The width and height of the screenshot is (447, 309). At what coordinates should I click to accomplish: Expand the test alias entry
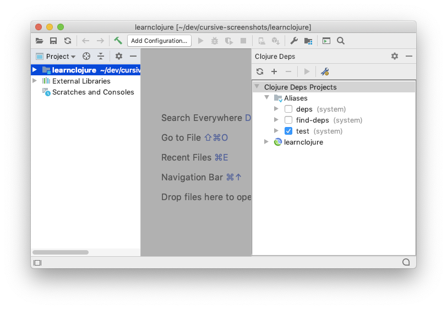click(276, 131)
